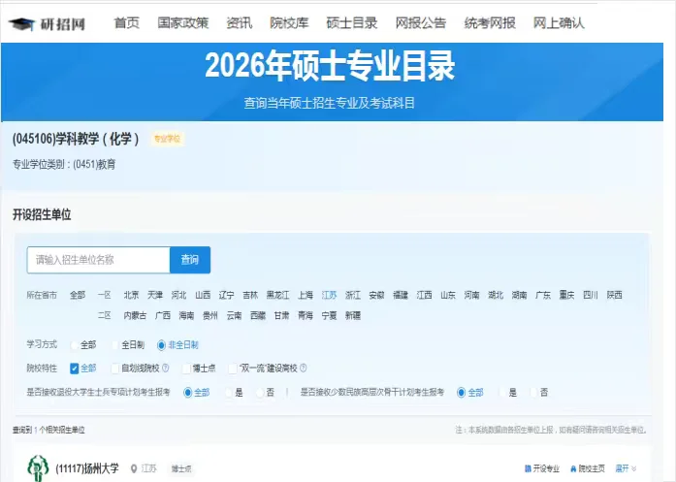Click the 开设专业 icon link
This screenshot has width=676, height=482.
point(542,468)
